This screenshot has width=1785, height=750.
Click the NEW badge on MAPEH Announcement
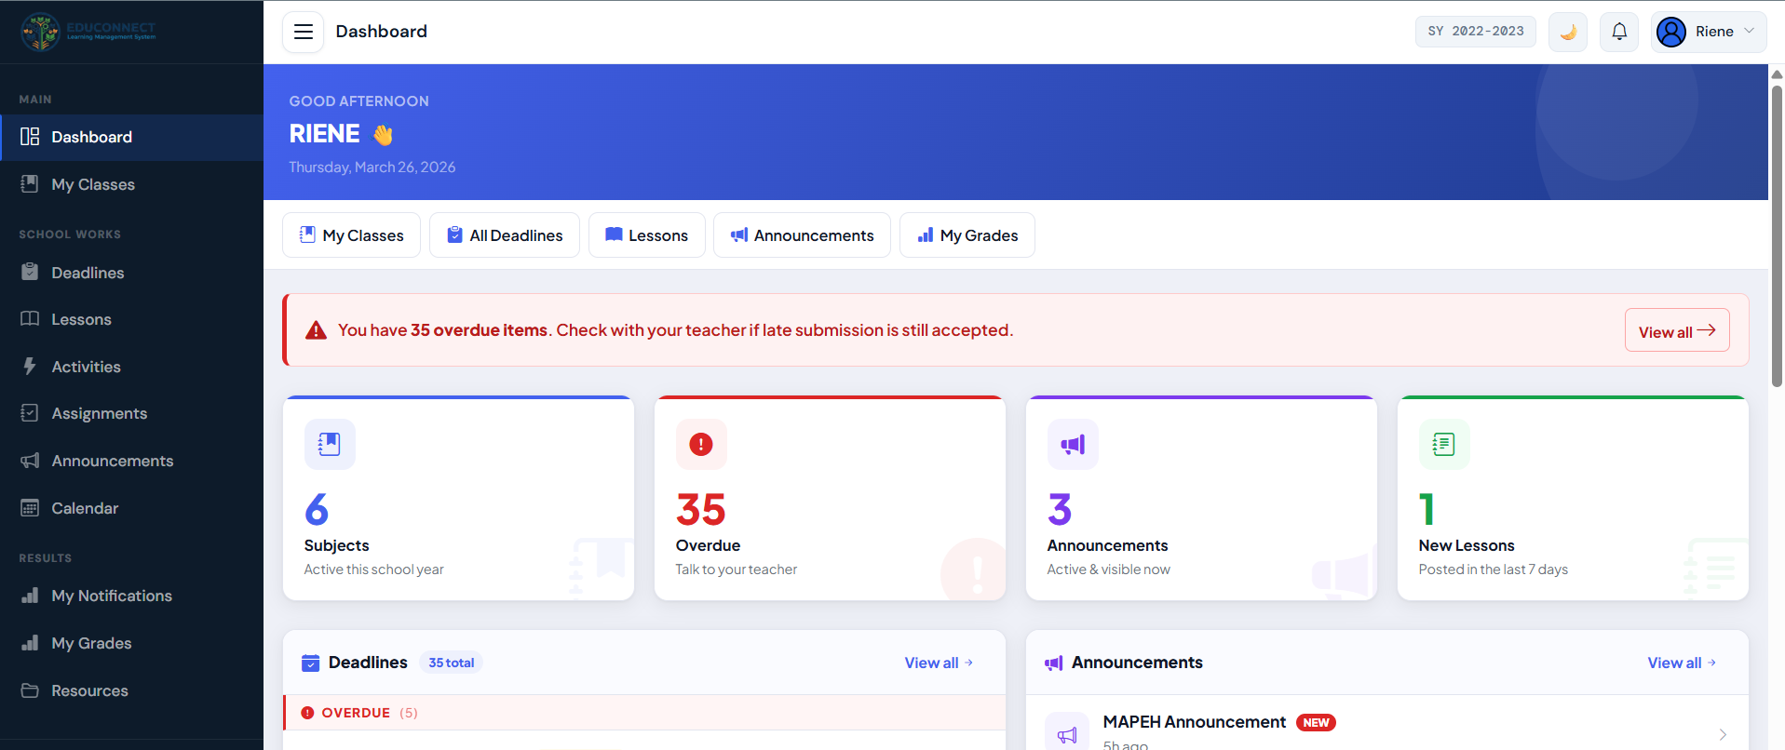(x=1316, y=723)
